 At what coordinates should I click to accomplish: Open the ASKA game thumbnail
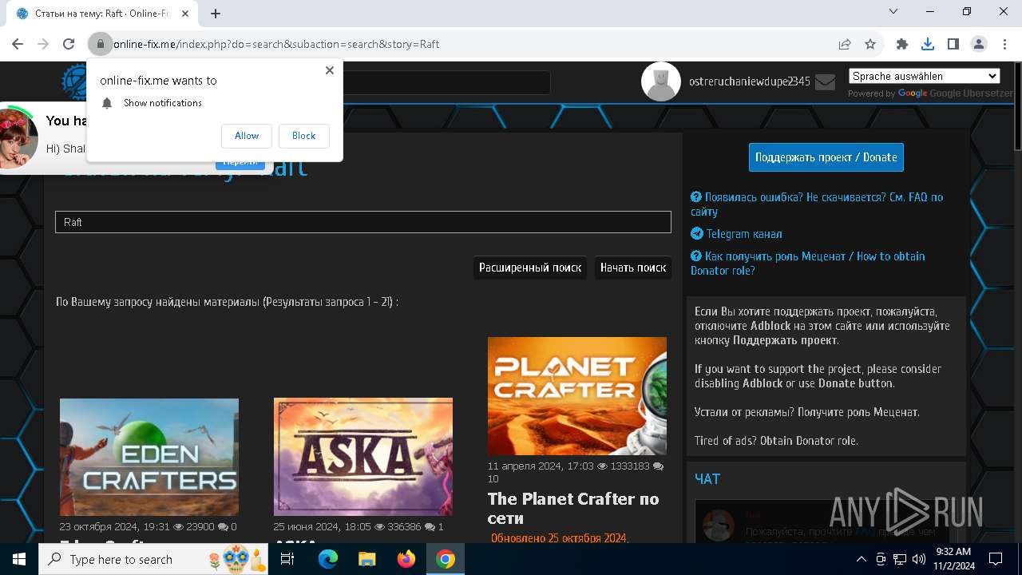363,457
